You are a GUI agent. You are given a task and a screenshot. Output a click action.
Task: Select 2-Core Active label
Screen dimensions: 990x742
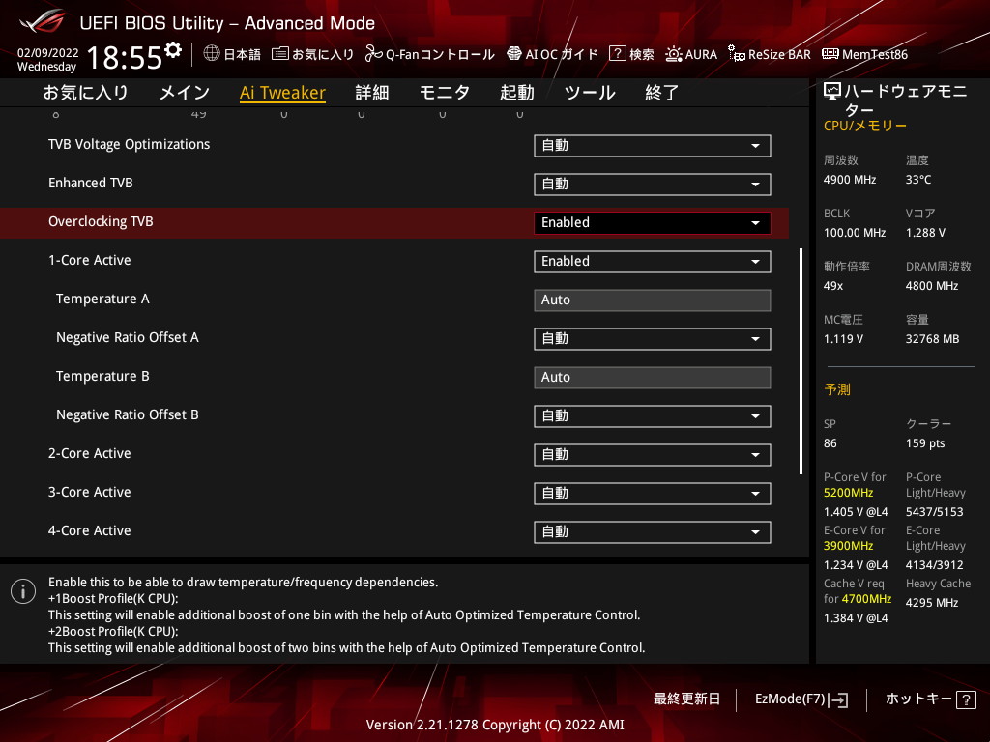[90, 453]
